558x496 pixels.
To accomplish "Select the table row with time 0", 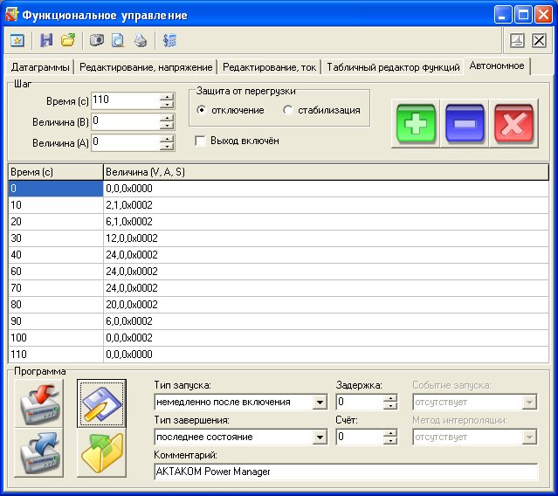I will coord(279,189).
